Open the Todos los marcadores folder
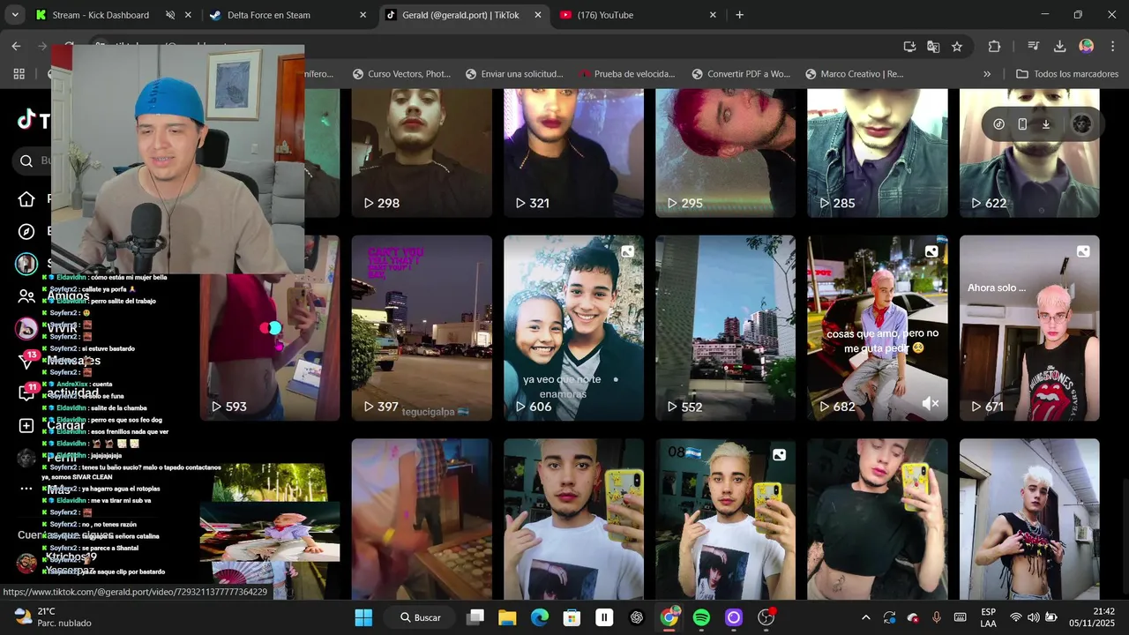Screen dimensions: 1129x635 pos(1067,74)
